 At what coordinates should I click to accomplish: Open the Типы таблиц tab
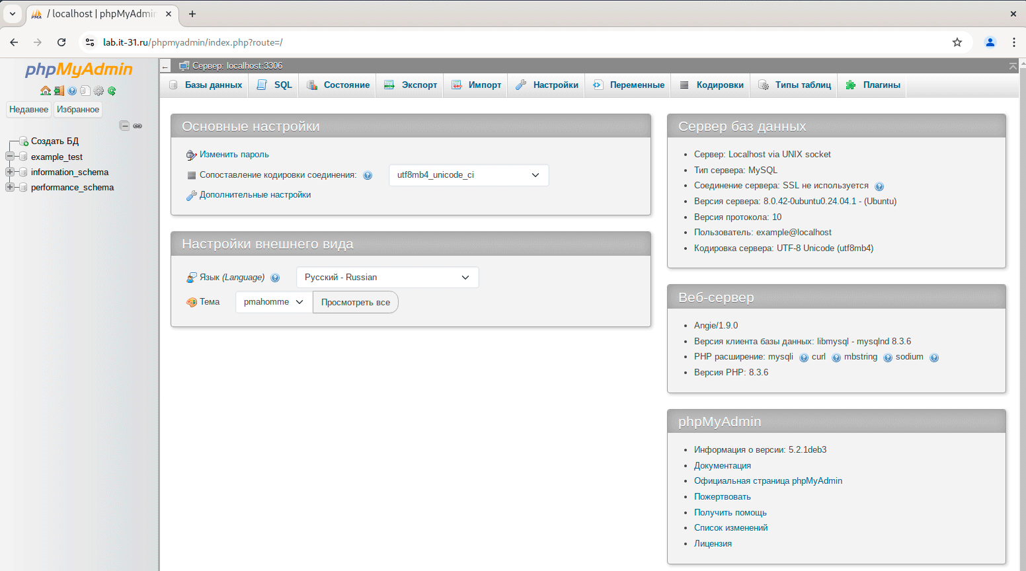click(x=795, y=85)
